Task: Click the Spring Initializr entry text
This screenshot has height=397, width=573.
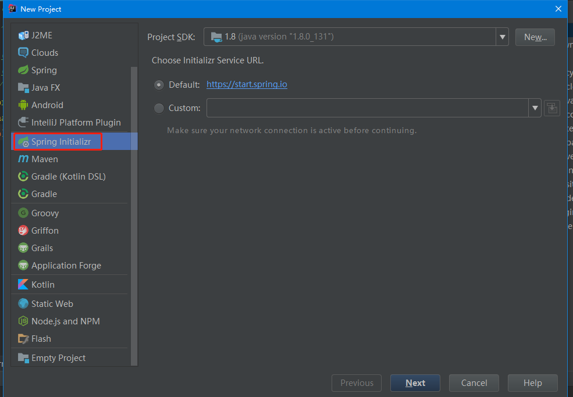Action: (x=61, y=142)
